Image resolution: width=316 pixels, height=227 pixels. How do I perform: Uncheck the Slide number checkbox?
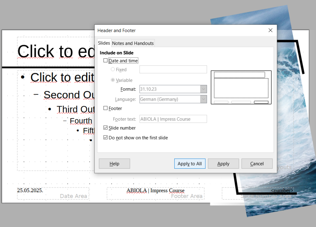pyautogui.click(x=106, y=128)
